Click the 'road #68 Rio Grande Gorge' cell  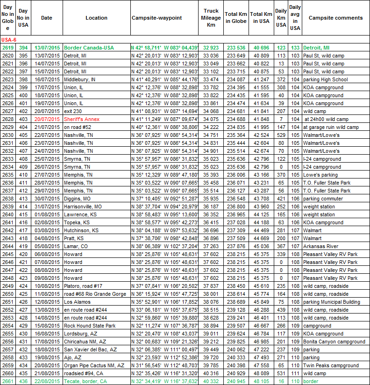tap(95, 294)
